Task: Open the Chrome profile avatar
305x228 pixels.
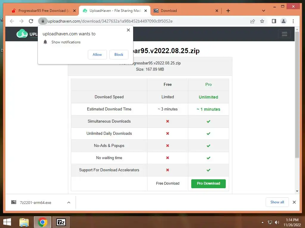Action: [x=284, y=21]
